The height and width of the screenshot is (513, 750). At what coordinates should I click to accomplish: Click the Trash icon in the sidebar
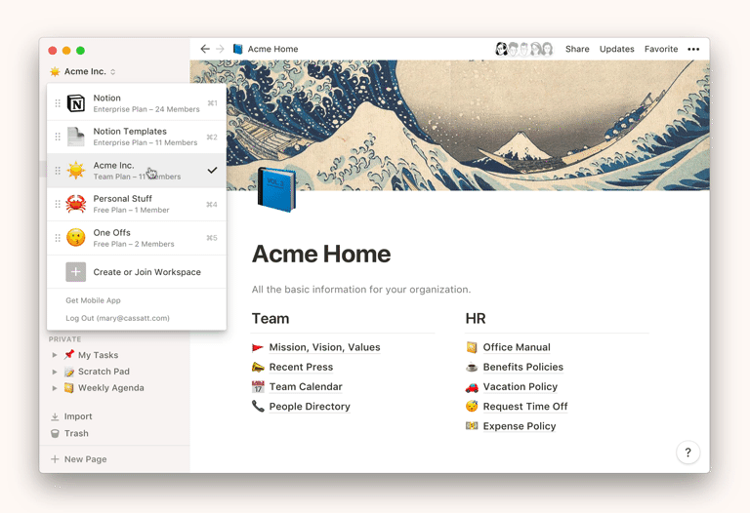tap(56, 433)
